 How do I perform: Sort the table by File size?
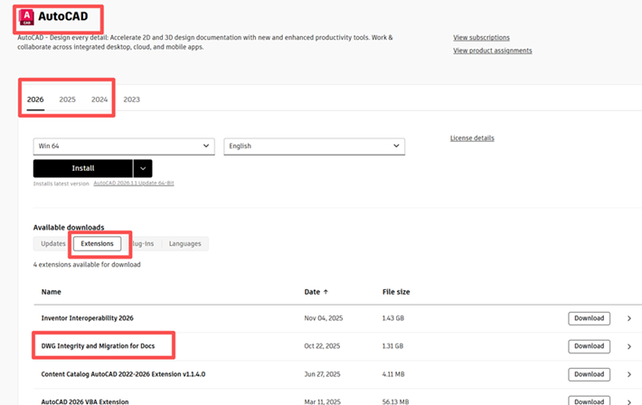click(x=396, y=292)
